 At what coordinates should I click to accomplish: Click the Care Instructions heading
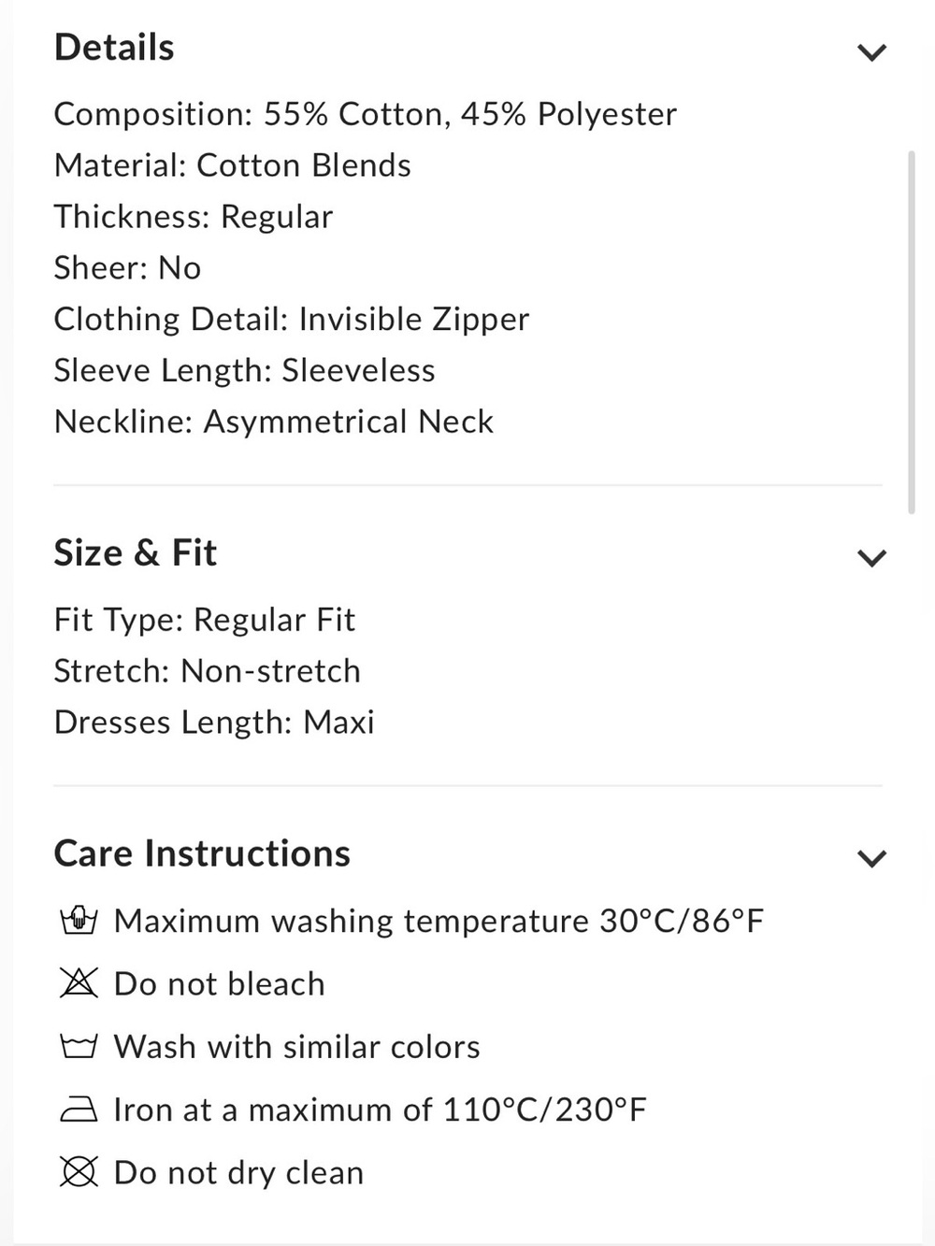(x=202, y=853)
